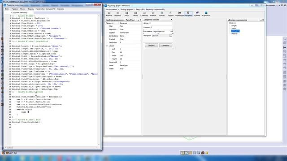Select the Группа component tool
This screenshot has width=287, height=161.
[x=170, y=14]
